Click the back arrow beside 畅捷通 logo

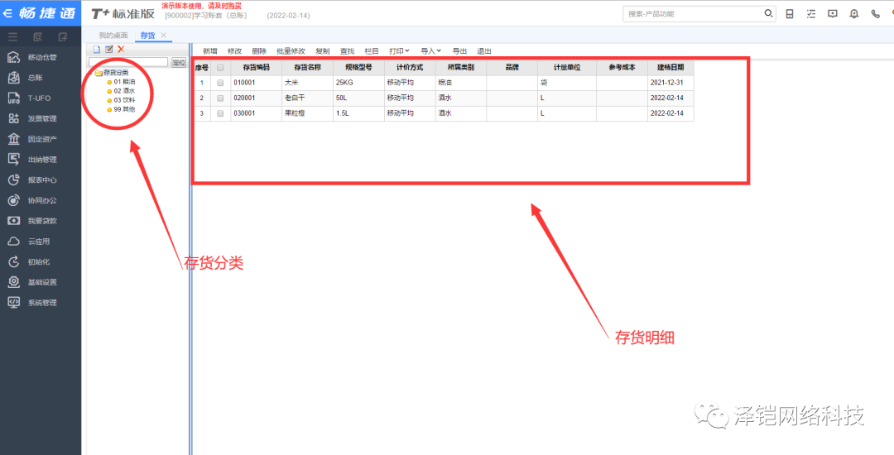click(x=9, y=13)
